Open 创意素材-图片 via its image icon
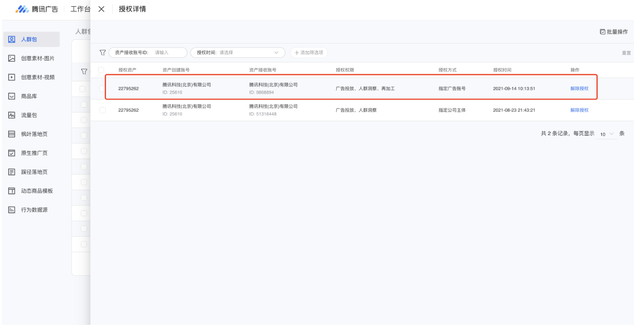The width and height of the screenshot is (634, 329). coord(12,58)
